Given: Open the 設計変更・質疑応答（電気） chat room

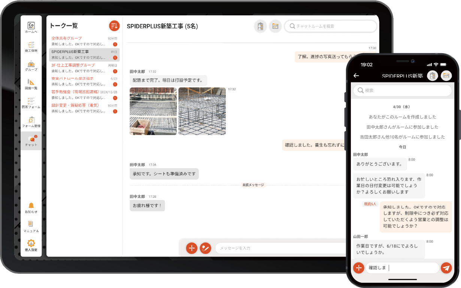Looking at the screenshot, I should coord(84,108).
